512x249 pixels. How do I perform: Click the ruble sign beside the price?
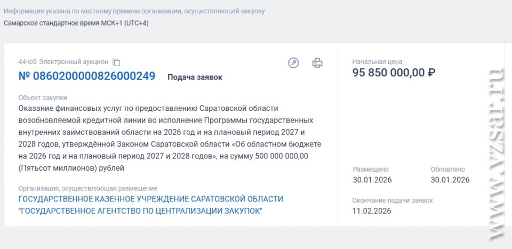431,73
